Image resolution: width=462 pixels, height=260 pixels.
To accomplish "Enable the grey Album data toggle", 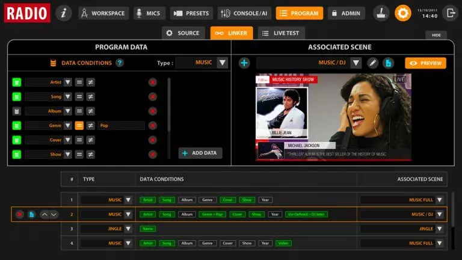I will tap(17, 111).
